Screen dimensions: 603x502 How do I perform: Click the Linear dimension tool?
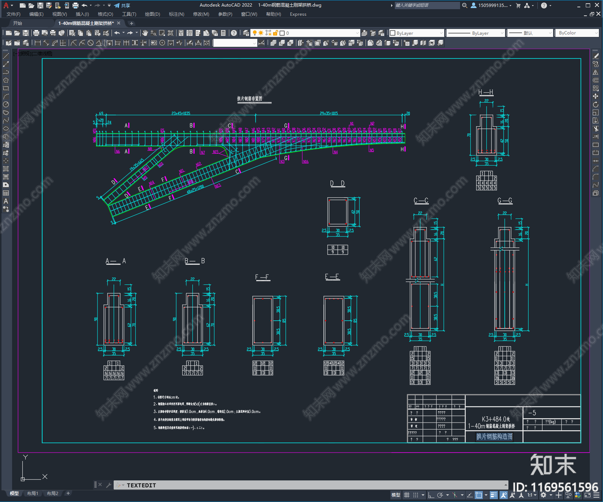(x=37, y=43)
